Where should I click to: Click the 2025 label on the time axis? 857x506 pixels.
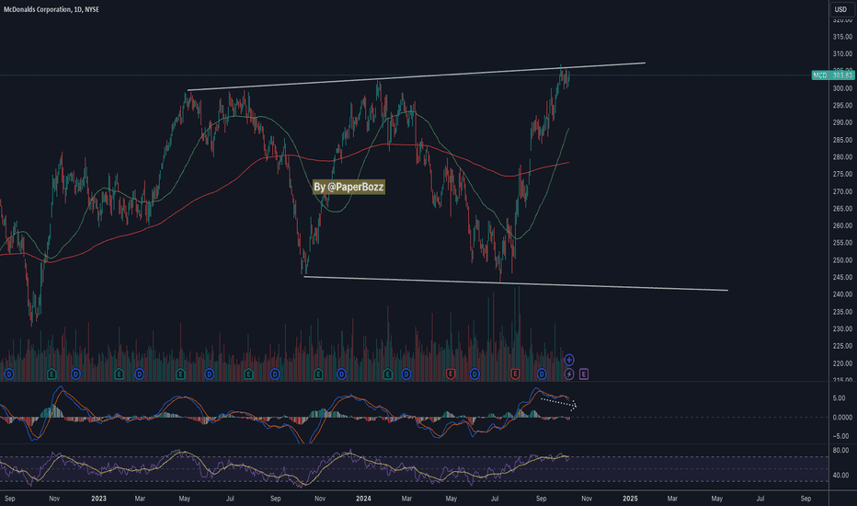pyautogui.click(x=630, y=499)
